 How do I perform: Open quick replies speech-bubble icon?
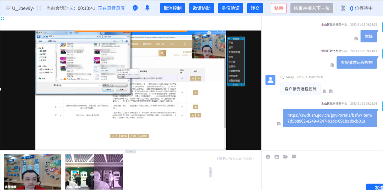pos(294,157)
